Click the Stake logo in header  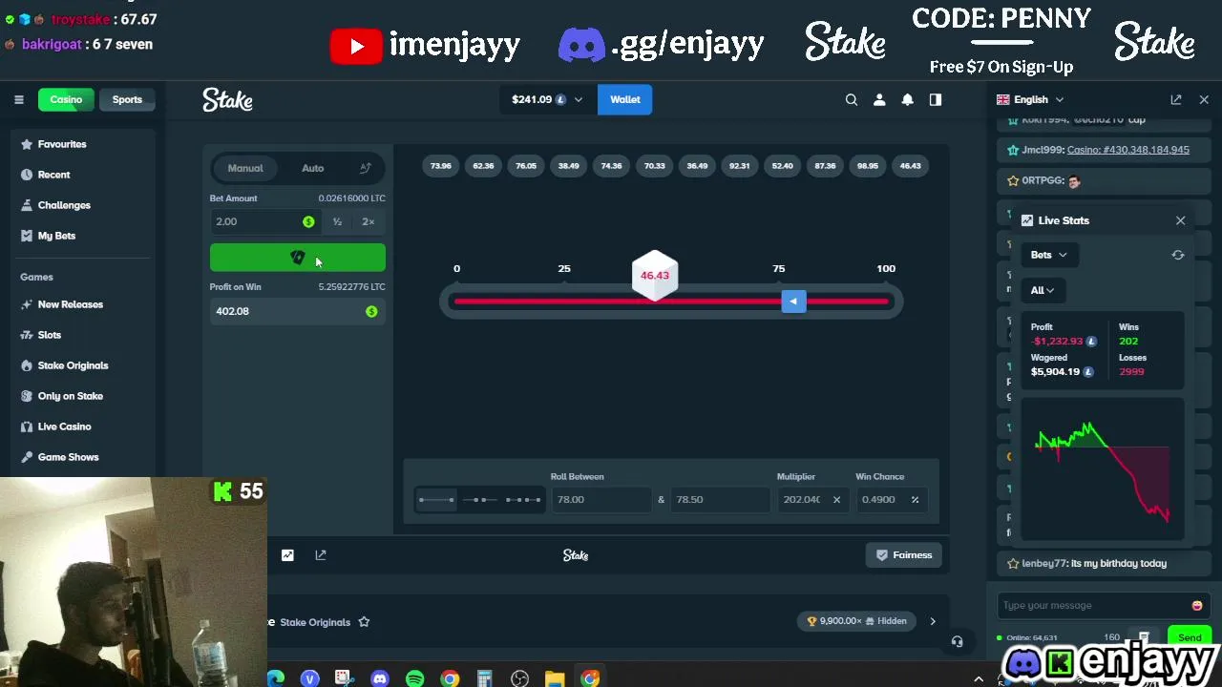227,99
